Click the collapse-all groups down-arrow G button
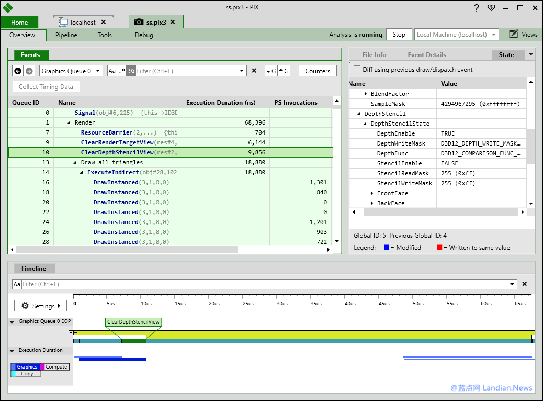 click(271, 71)
